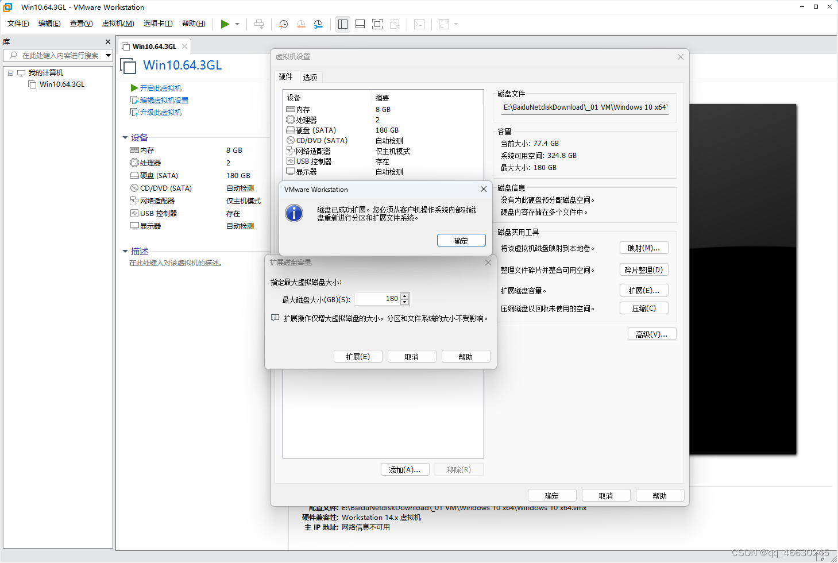Open the library search dropdown arrow
Image resolution: width=838 pixels, height=563 pixels.
(108, 55)
